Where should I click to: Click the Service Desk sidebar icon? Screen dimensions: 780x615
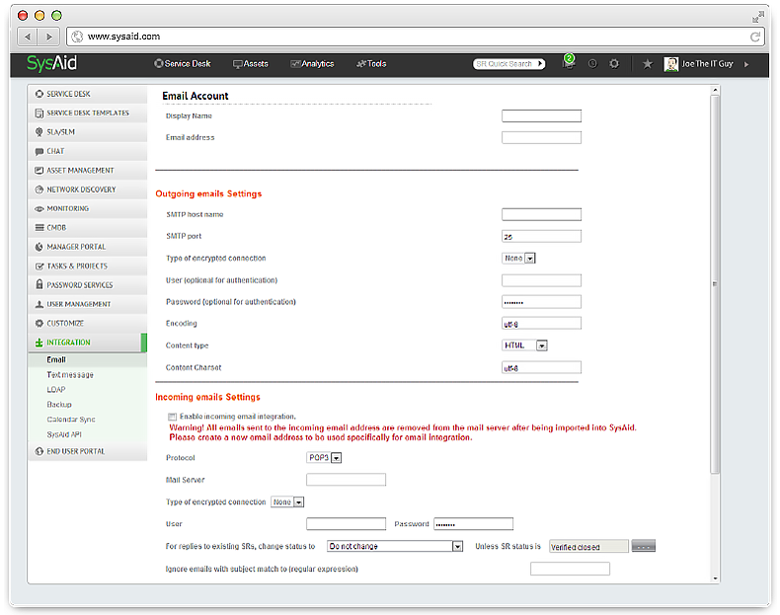[x=39, y=94]
